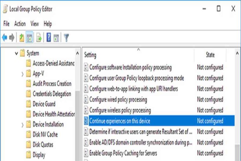Open the Help menu
Viewport: 241px width, 161px height.
48,24
